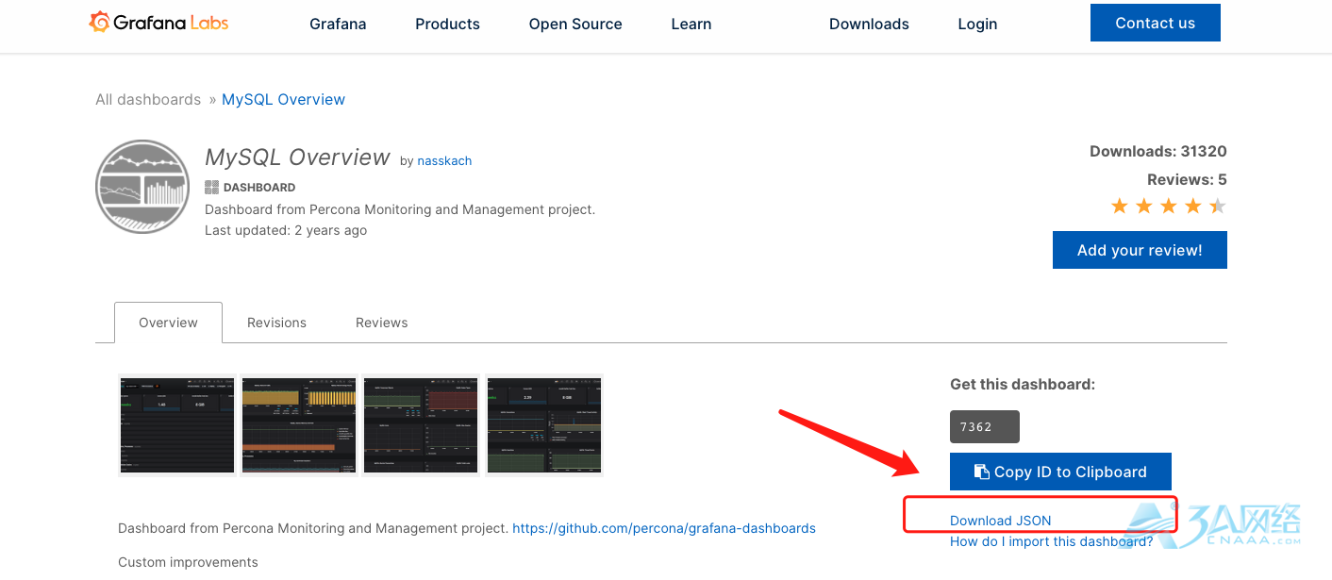Image resolution: width=1332 pixels, height=580 pixels.
Task: Open the Learn menu
Action: pyautogui.click(x=691, y=24)
